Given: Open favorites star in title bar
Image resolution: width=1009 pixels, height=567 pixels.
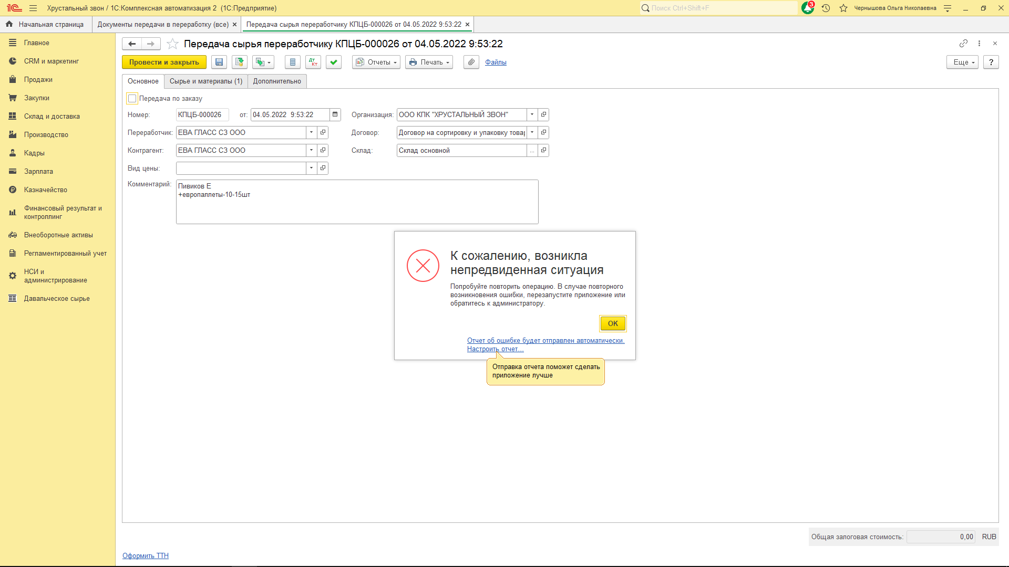Looking at the screenshot, I should (x=843, y=8).
